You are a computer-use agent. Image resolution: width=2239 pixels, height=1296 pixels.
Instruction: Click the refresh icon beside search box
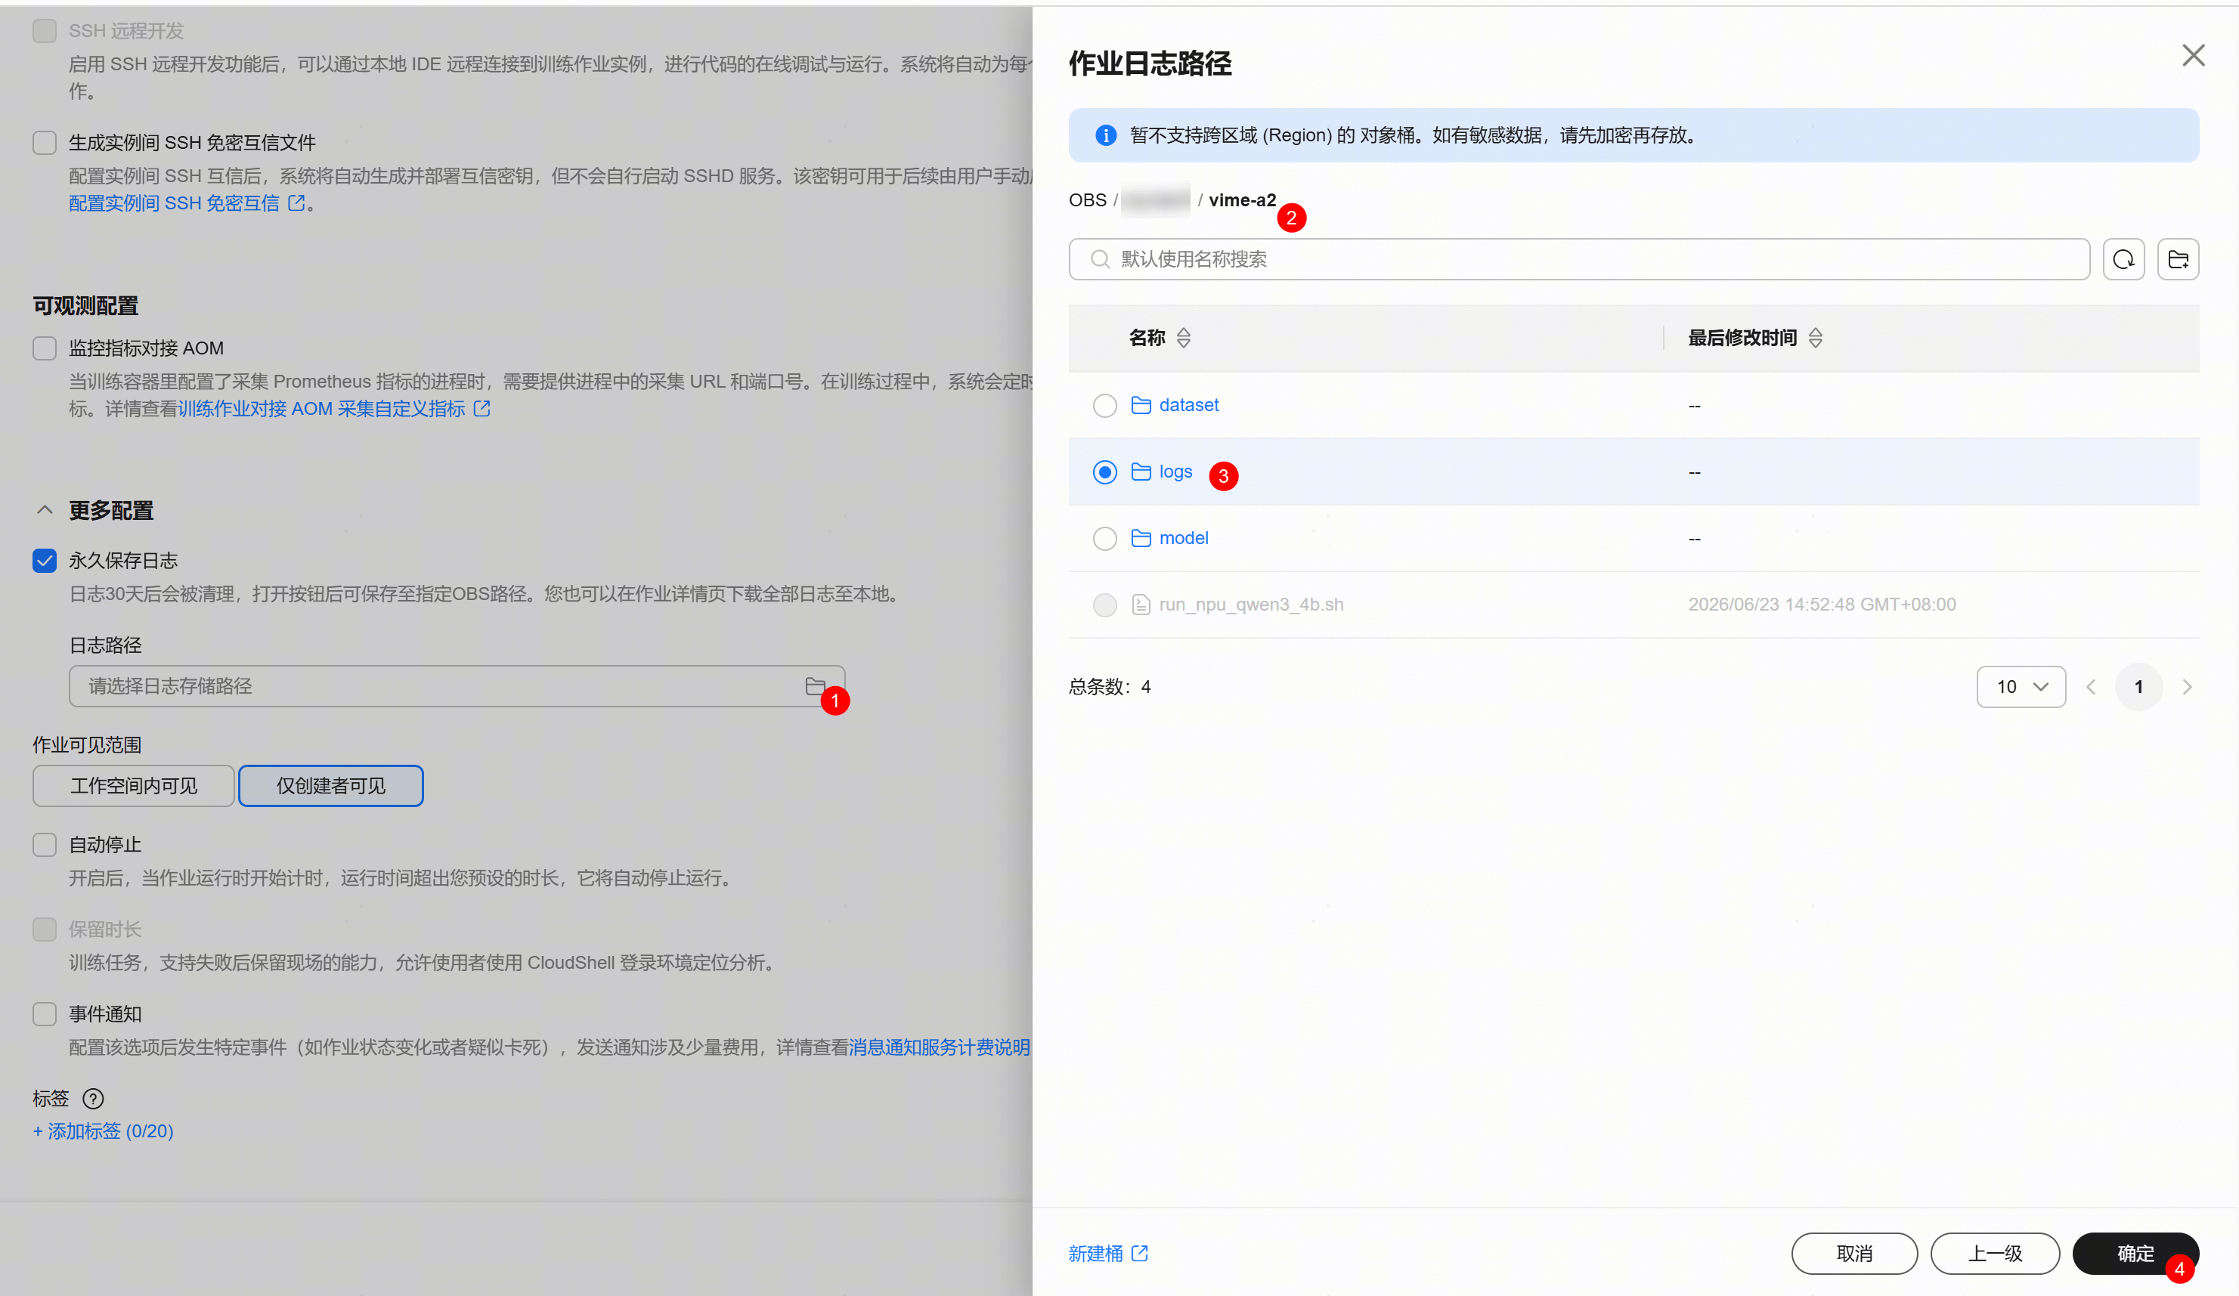[2123, 259]
